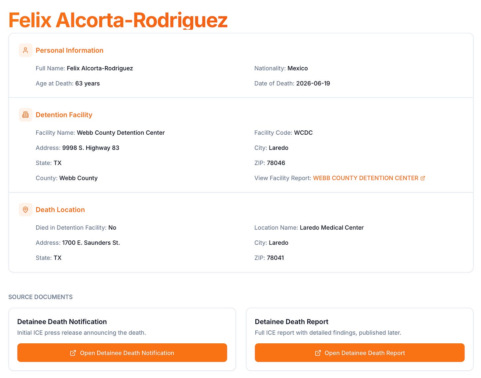Click the Personal Information person icon

(x=25, y=50)
